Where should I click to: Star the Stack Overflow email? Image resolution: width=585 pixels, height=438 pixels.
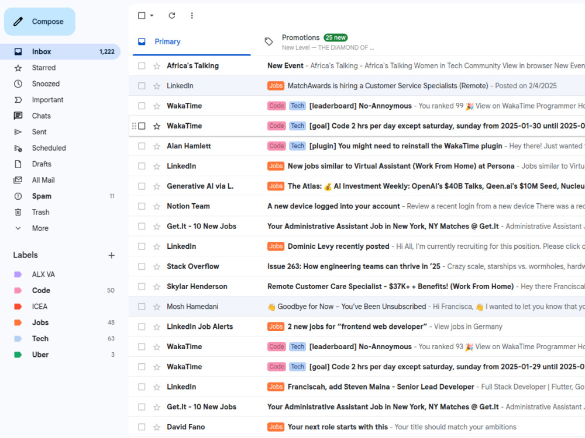[157, 267]
